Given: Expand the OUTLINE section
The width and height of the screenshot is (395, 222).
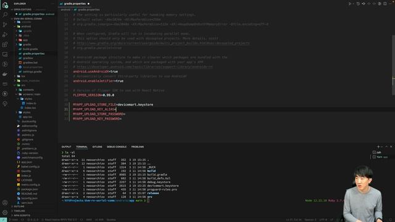Looking at the screenshot, I should click(19, 207).
